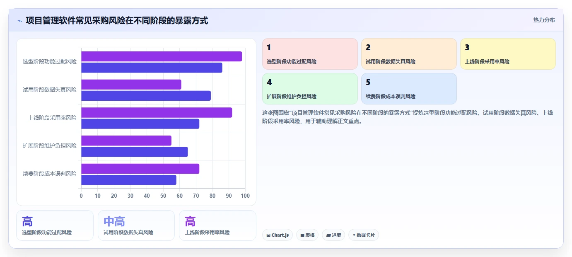Click the small icon before the title
Image resolution: width=572 pixels, height=257 pixels.
click(19, 21)
